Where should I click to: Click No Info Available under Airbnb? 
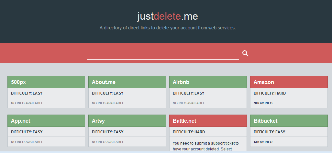pos(189,103)
